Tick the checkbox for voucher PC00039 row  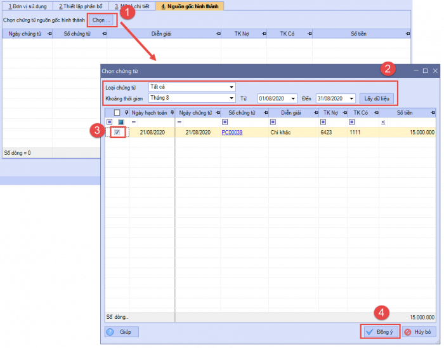[117, 132]
